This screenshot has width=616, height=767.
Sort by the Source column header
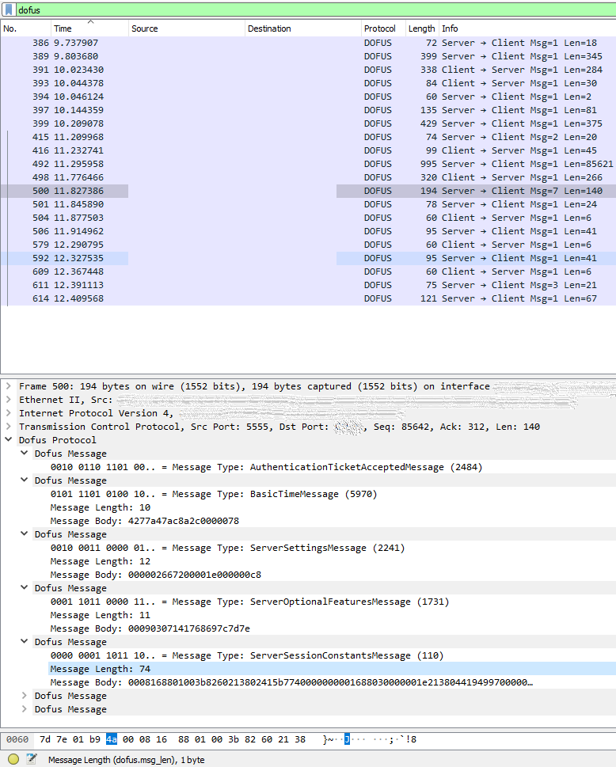pos(186,28)
